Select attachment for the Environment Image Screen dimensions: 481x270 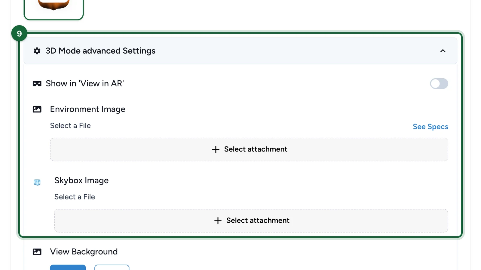click(x=249, y=149)
